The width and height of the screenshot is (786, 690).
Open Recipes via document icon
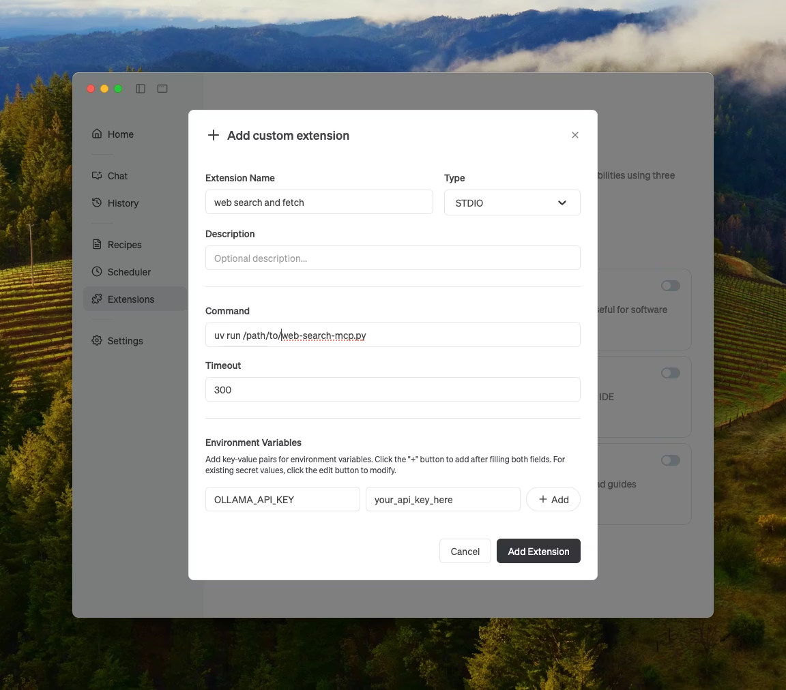tap(97, 245)
